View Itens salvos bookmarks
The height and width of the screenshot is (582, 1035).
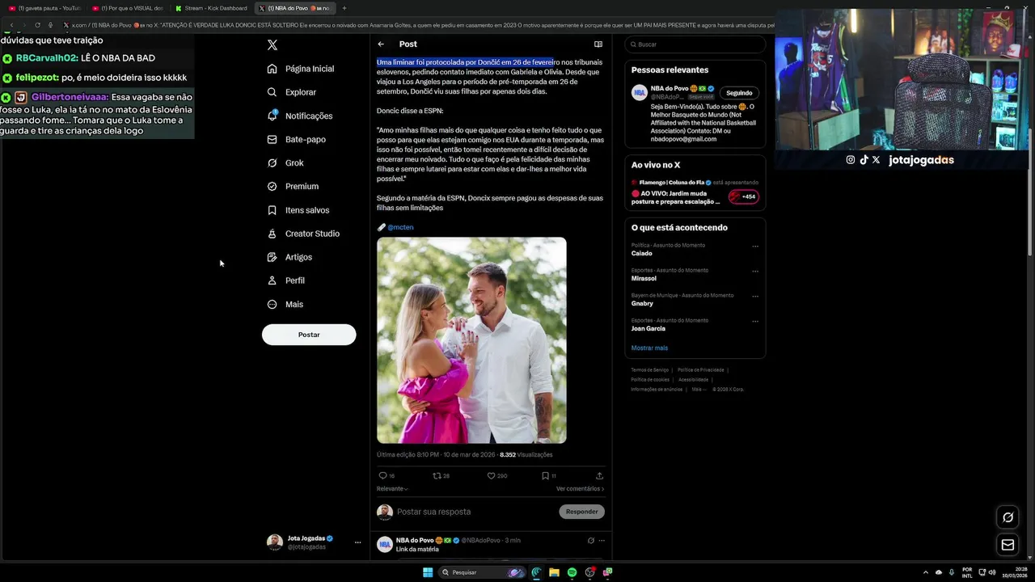[298, 210]
